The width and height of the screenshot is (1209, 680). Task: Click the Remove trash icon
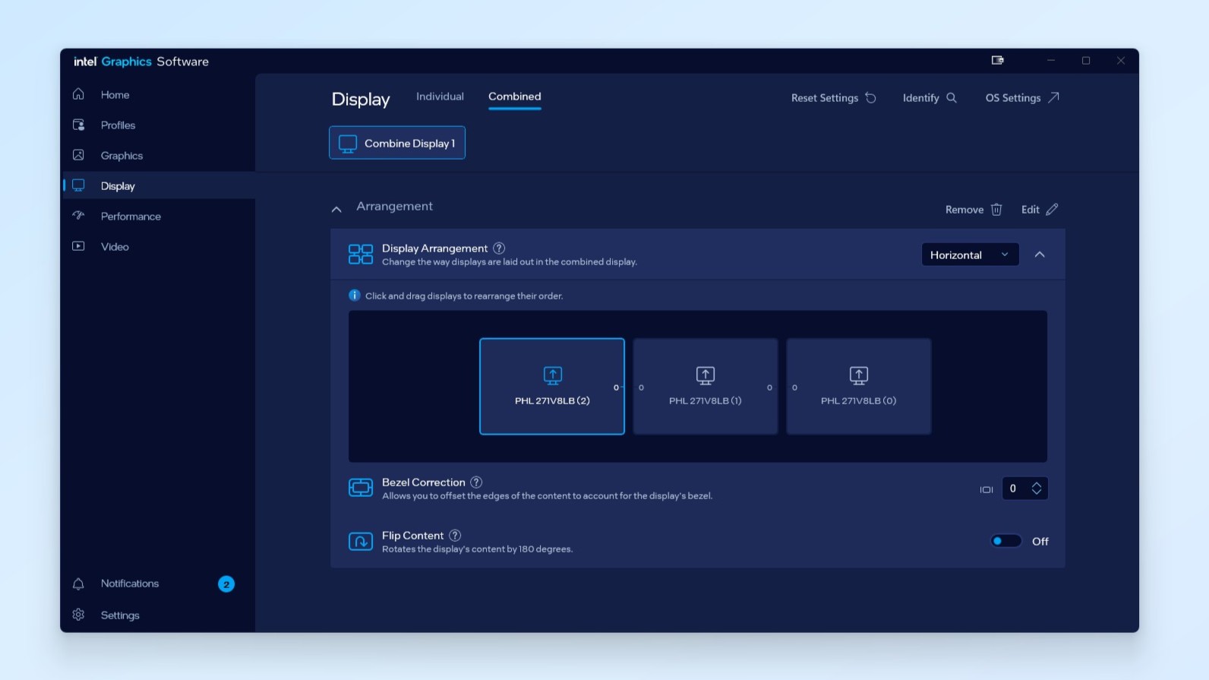[996, 210]
